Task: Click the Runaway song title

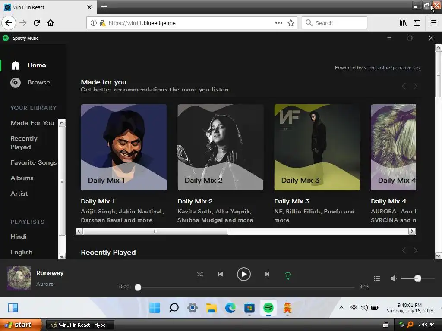Action: pyautogui.click(x=50, y=273)
